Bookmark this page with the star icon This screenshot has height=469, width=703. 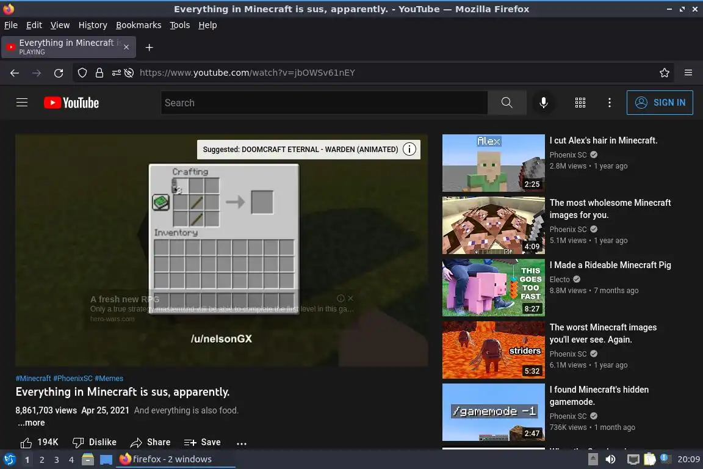665,73
